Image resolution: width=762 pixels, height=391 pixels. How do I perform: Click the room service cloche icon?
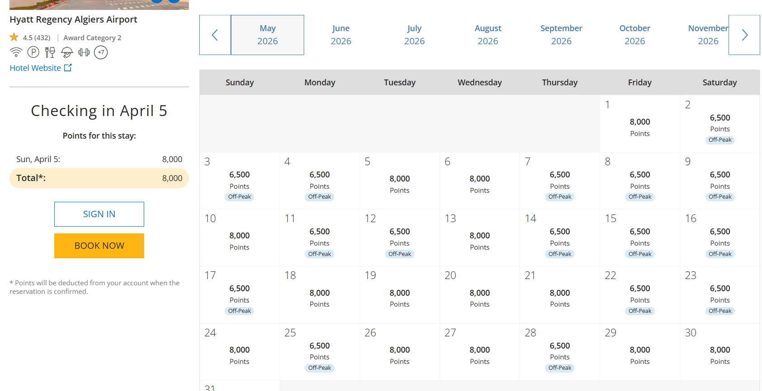tap(67, 53)
